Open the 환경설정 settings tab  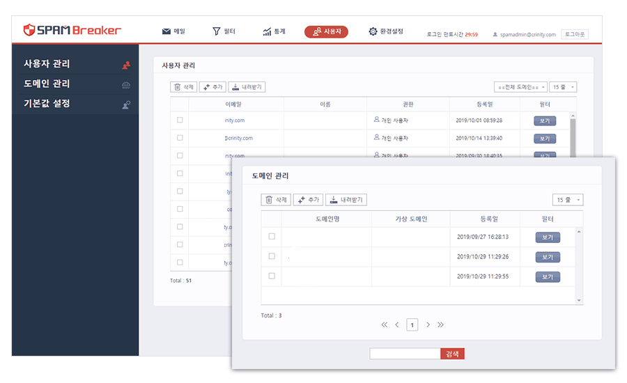click(x=386, y=31)
